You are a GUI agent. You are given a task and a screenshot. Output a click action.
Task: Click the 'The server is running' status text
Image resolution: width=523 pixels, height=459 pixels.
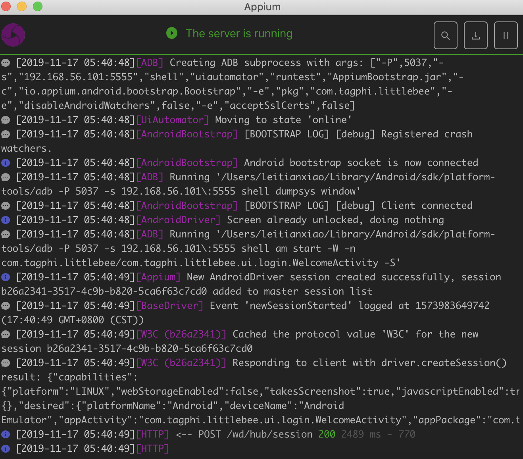[x=239, y=33]
